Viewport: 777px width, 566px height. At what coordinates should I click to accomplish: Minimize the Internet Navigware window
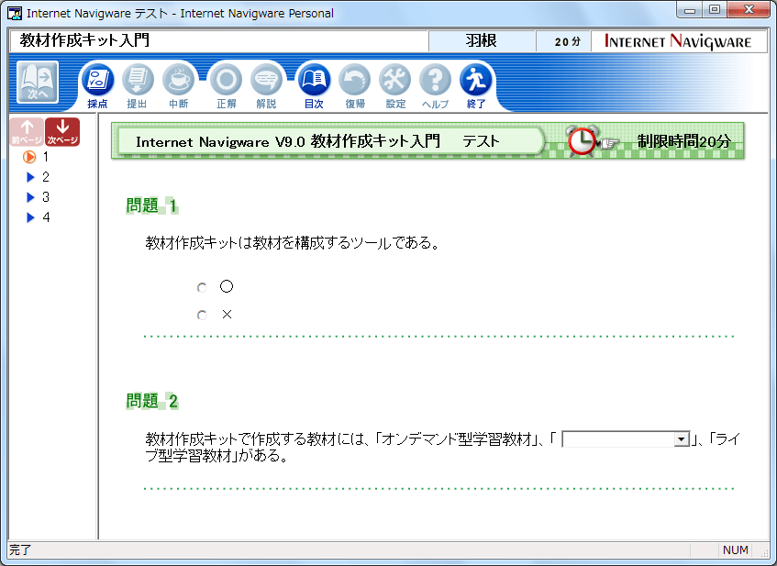[x=691, y=9]
